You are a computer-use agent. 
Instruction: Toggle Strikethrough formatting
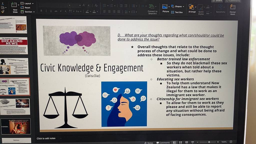(56, 11)
